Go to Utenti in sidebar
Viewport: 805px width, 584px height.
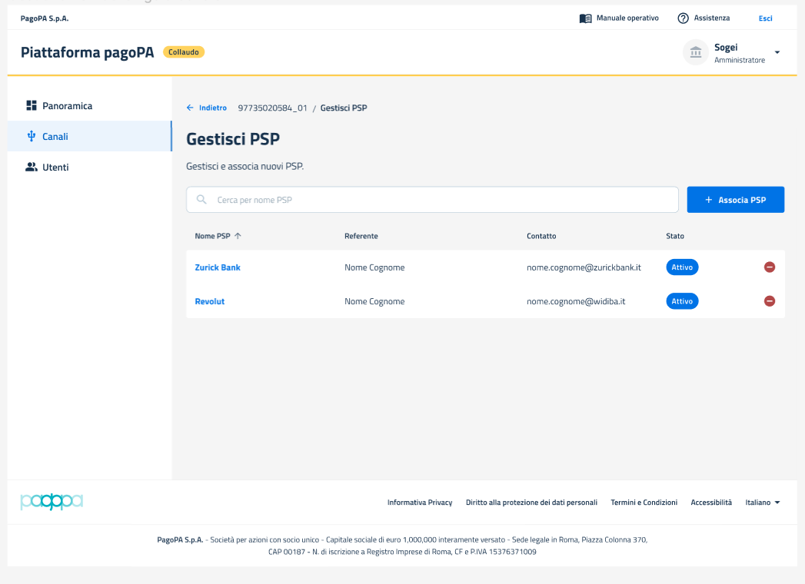click(x=55, y=168)
